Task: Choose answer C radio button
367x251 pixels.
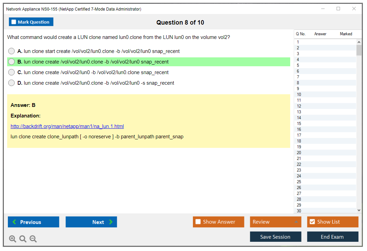Action: (12, 72)
